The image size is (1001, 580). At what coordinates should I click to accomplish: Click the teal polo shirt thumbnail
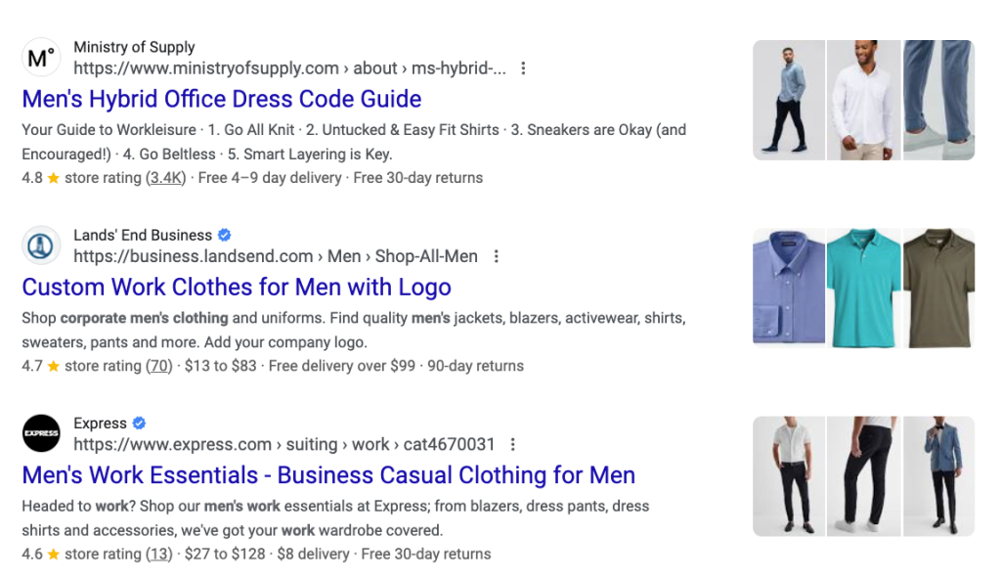tap(864, 287)
